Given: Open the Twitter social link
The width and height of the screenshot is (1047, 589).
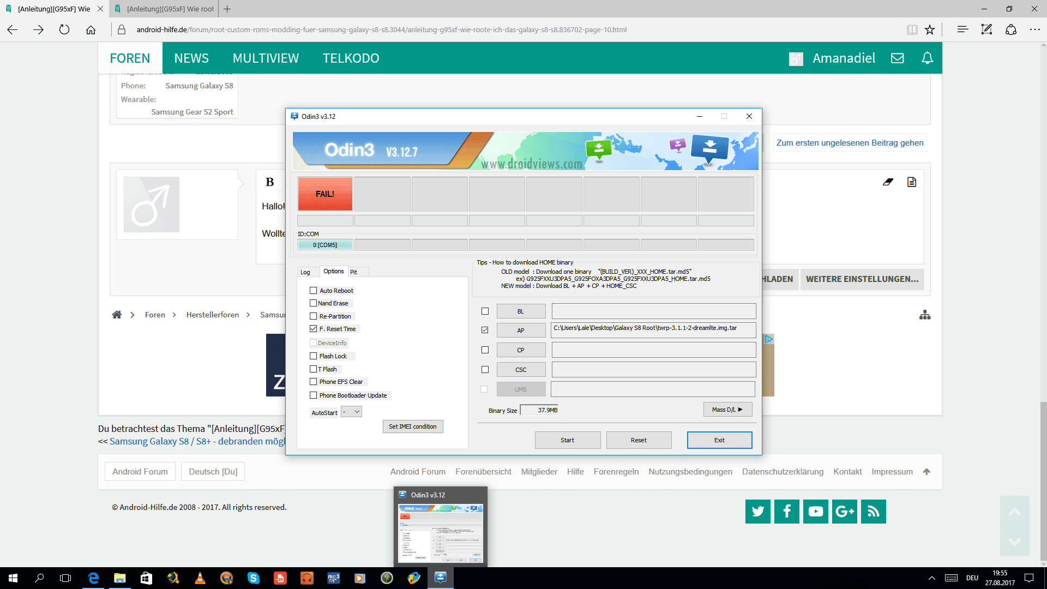Looking at the screenshot, I should coord(758,512).
